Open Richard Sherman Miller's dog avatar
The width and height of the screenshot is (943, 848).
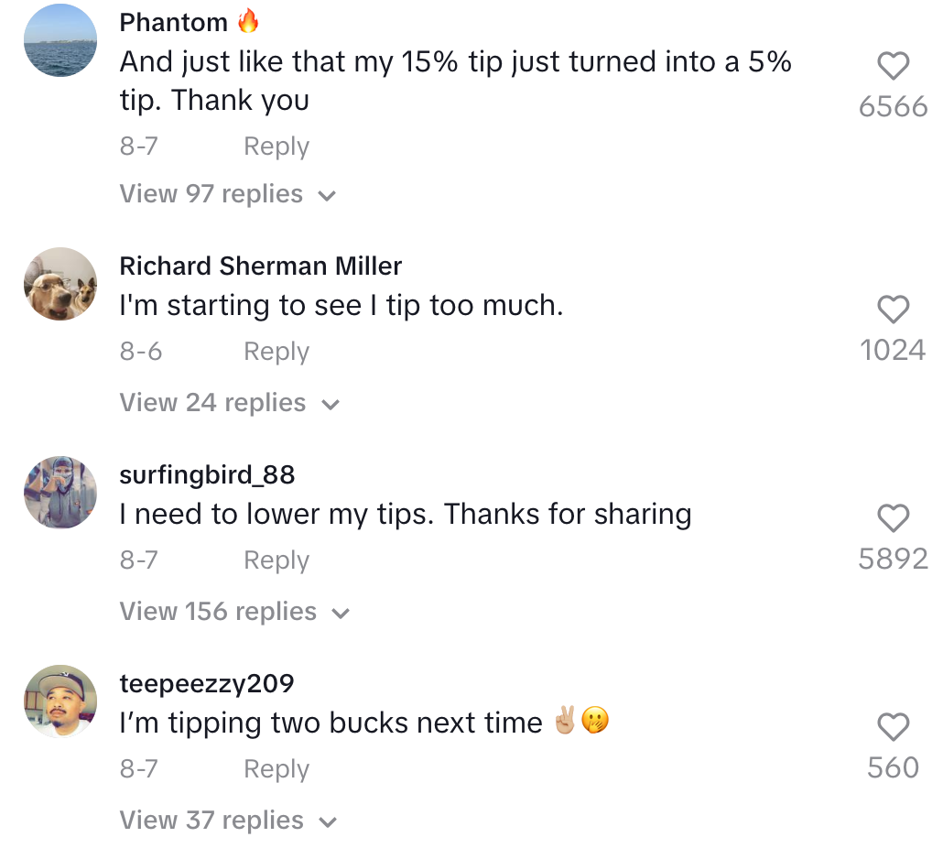60,284
